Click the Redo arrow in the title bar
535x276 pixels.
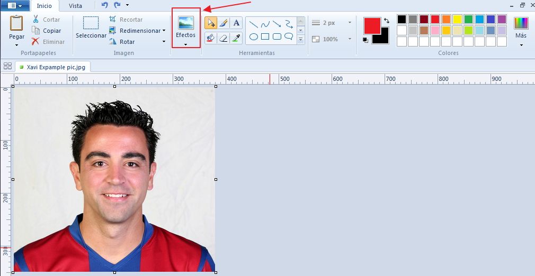[117, 5]
